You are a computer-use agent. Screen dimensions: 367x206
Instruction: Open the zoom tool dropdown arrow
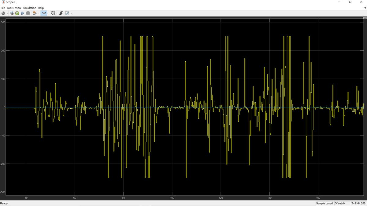48,13
